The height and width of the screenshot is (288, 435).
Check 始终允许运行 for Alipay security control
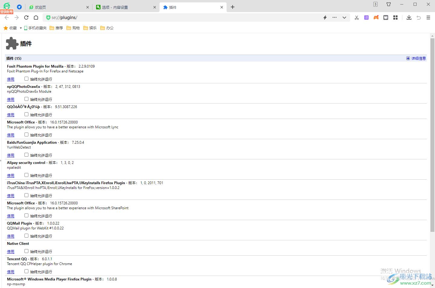point(26,175)
